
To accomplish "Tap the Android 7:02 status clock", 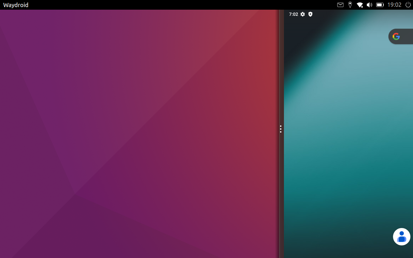I will 294,14.
